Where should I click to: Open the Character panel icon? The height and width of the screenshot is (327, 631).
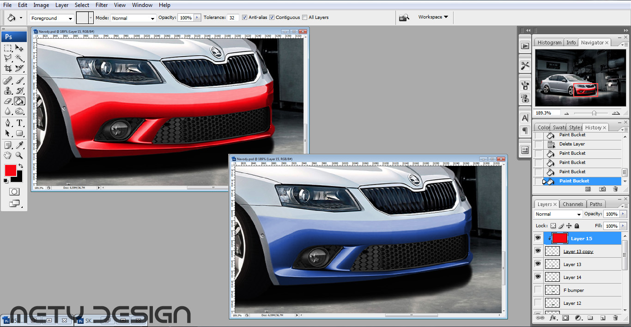[525, 118]
